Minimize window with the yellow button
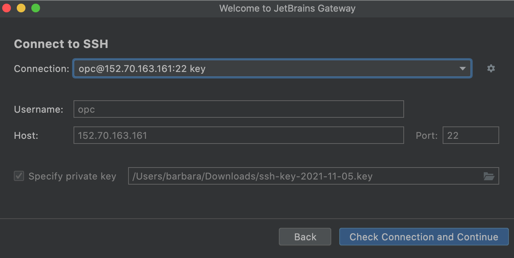Image resolution: width=514 pixels, height=258 pixels. point(21,8)
